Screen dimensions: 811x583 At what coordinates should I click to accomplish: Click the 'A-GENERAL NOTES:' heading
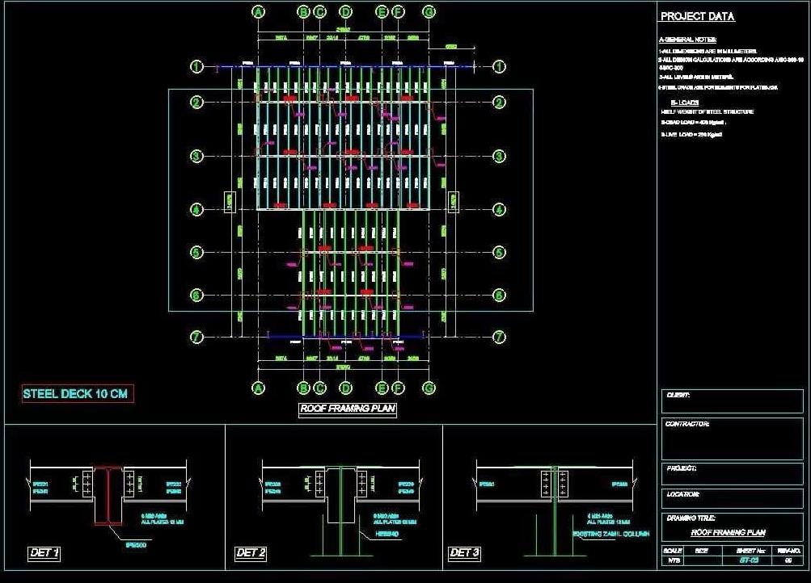tap(687, 40)
